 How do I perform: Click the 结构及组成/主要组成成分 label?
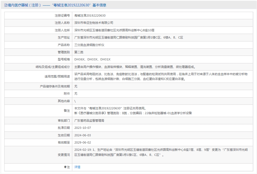pyautogui.click(x=53, y=67)
